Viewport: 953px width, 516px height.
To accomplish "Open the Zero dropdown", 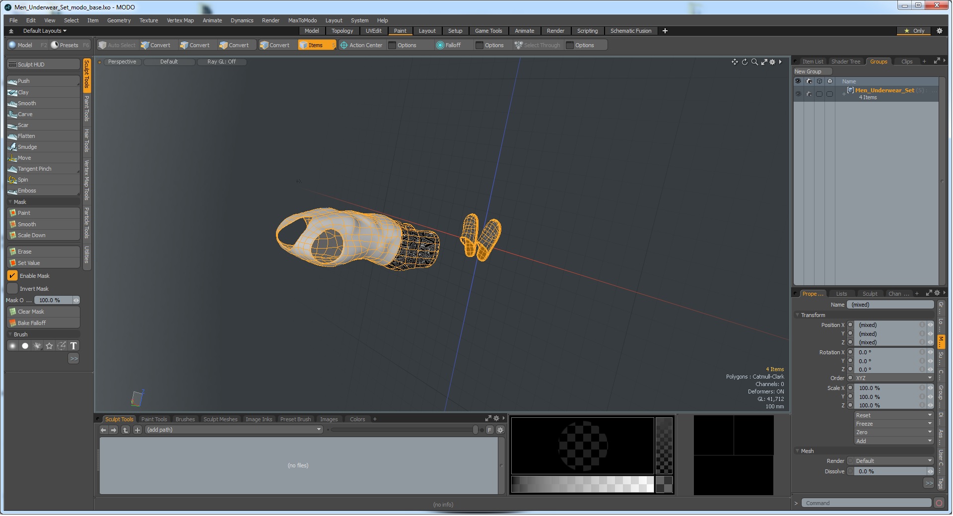I will [x=894, y=432].
